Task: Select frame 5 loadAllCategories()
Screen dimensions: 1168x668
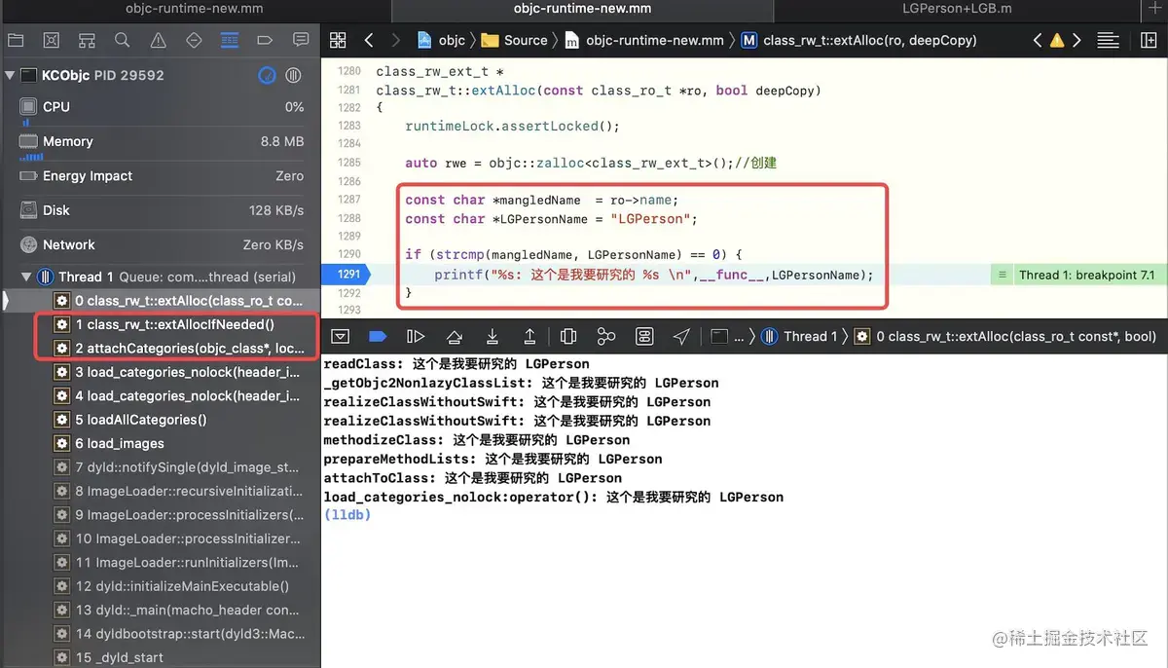Action: (161, 420)
